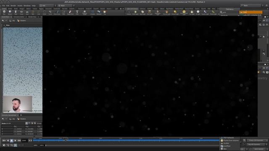Add a Sky Light from shelf

point(192,12)
